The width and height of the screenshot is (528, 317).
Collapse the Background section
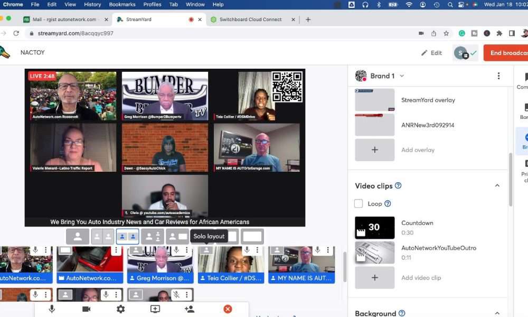click(497, 313)
